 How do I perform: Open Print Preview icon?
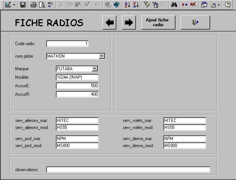42,5
